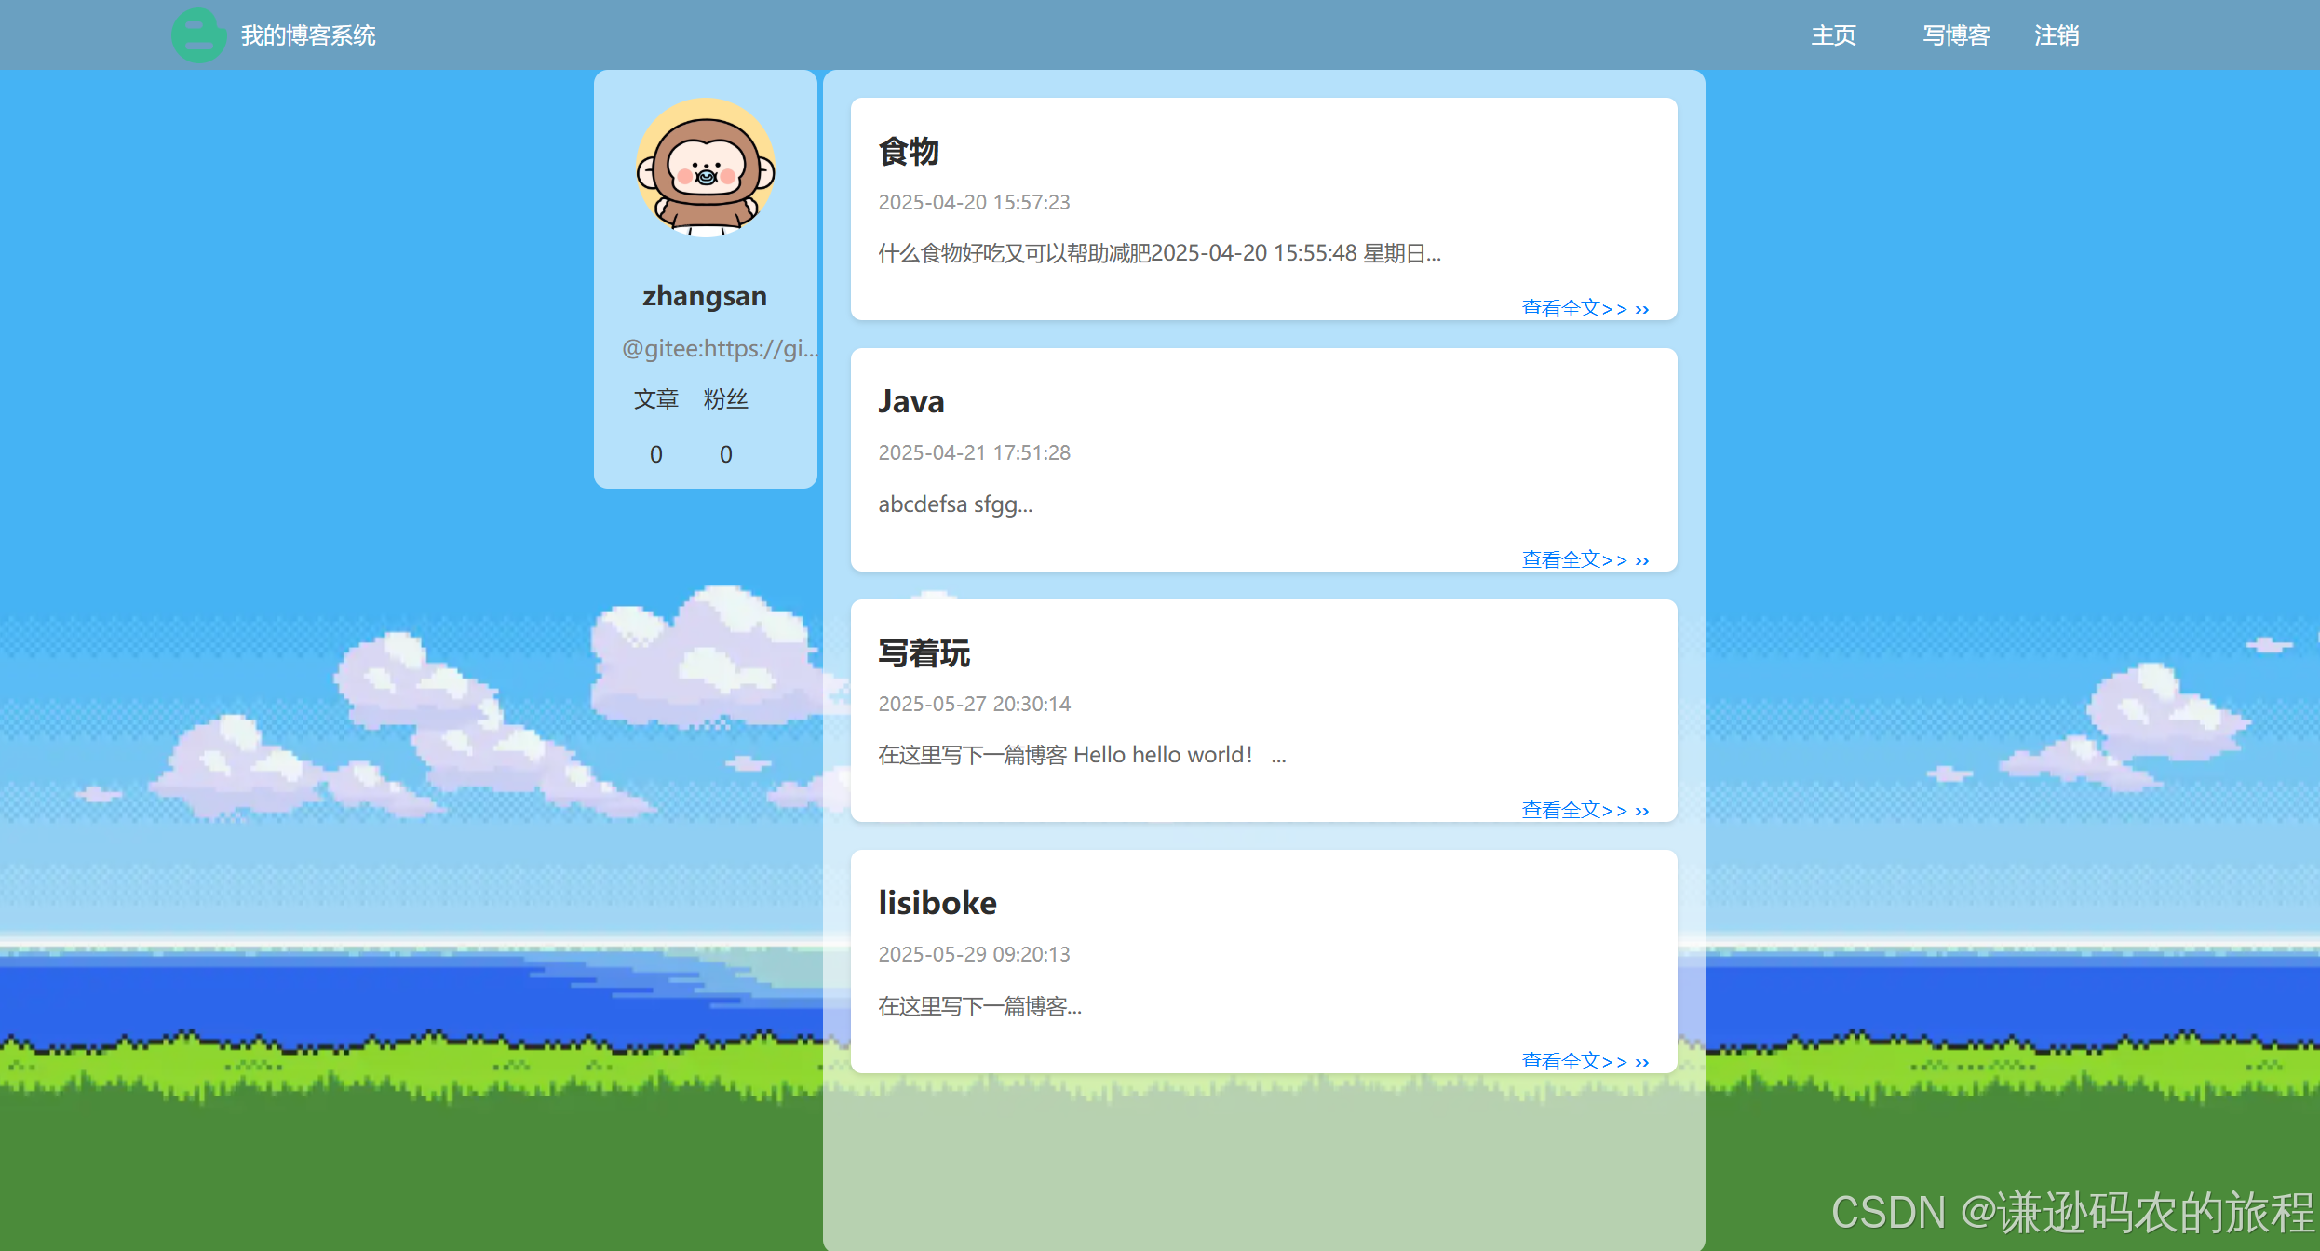The height and width of the screenshot is (1251, 2320).
Task: Click the lisiboke blog title
Action: (937, 903)
